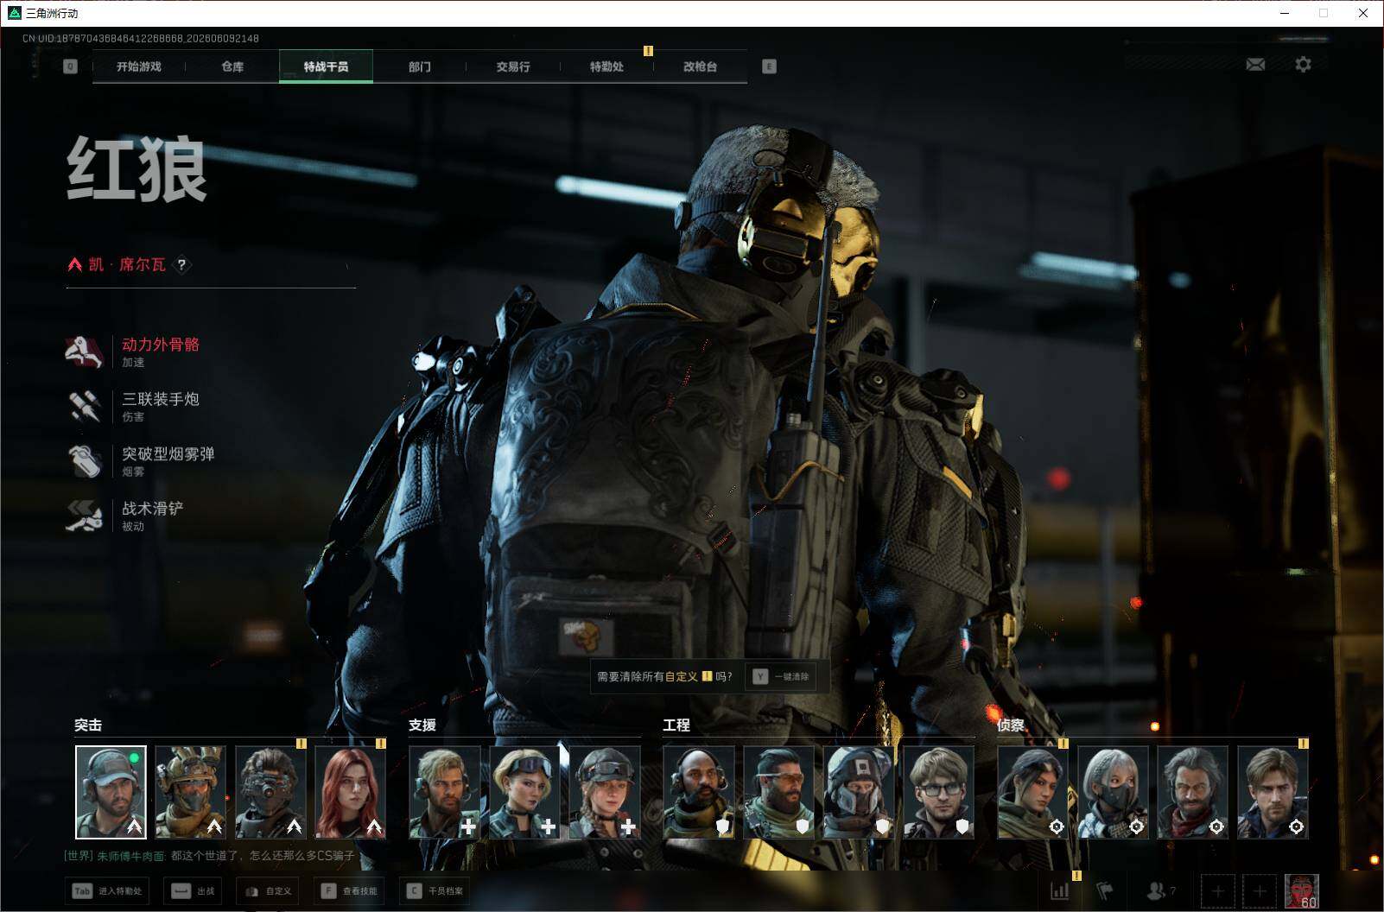Image resolution: width=1384 pixels, height=912 pixels.
Task: Open the player avatar showing level 60
Action: 1301,890
